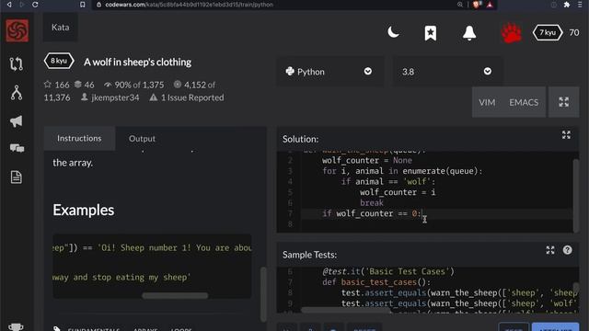
Task: Place cursor on line 'if wolf_counter == 0:'
Action: click(372, 213)
